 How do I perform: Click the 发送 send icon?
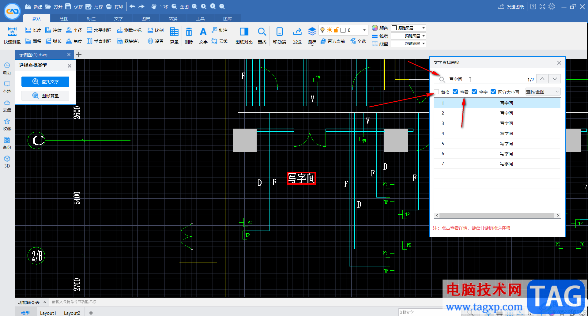[x=297, y=36]
